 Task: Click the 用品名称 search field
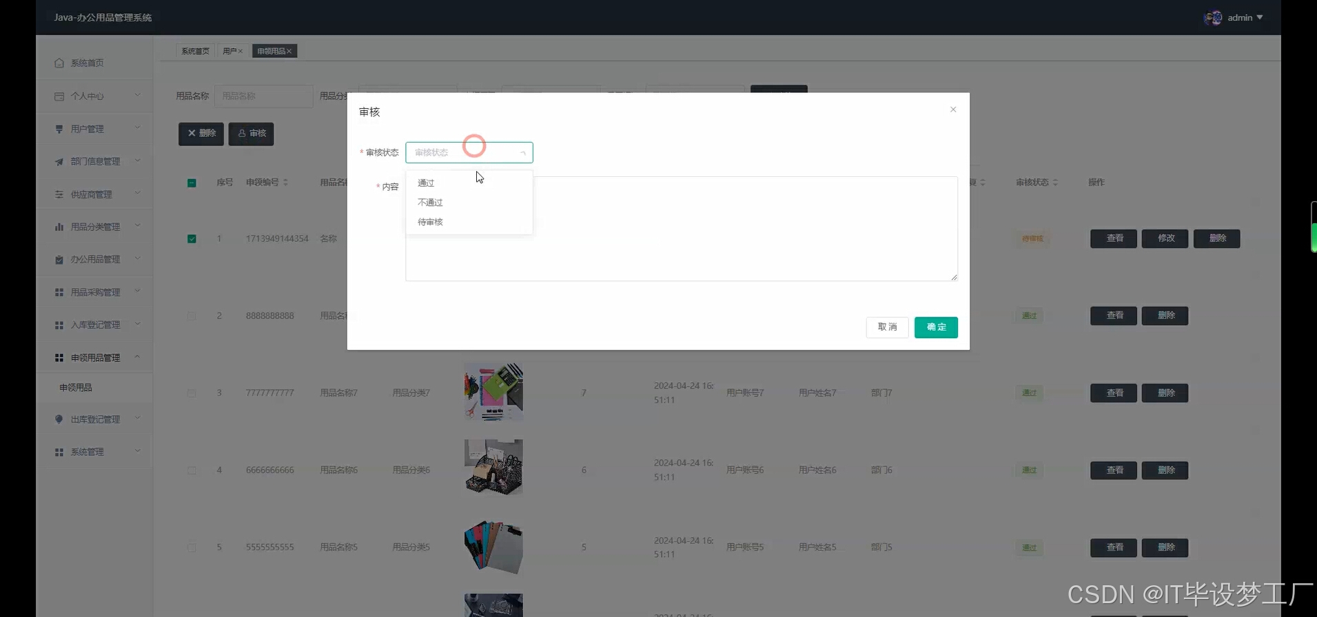263,96
